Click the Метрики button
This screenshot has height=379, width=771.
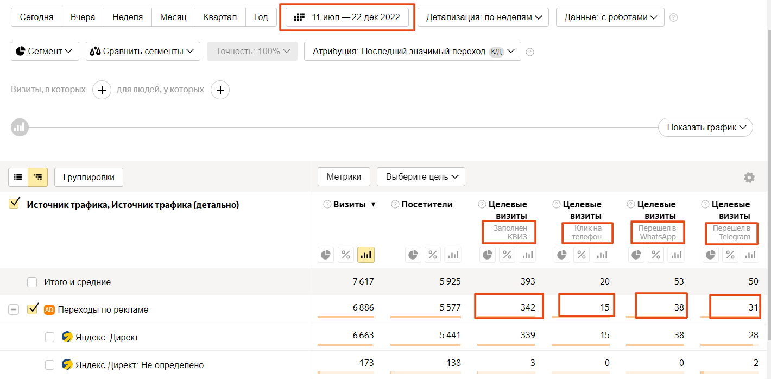pos(344,176)
